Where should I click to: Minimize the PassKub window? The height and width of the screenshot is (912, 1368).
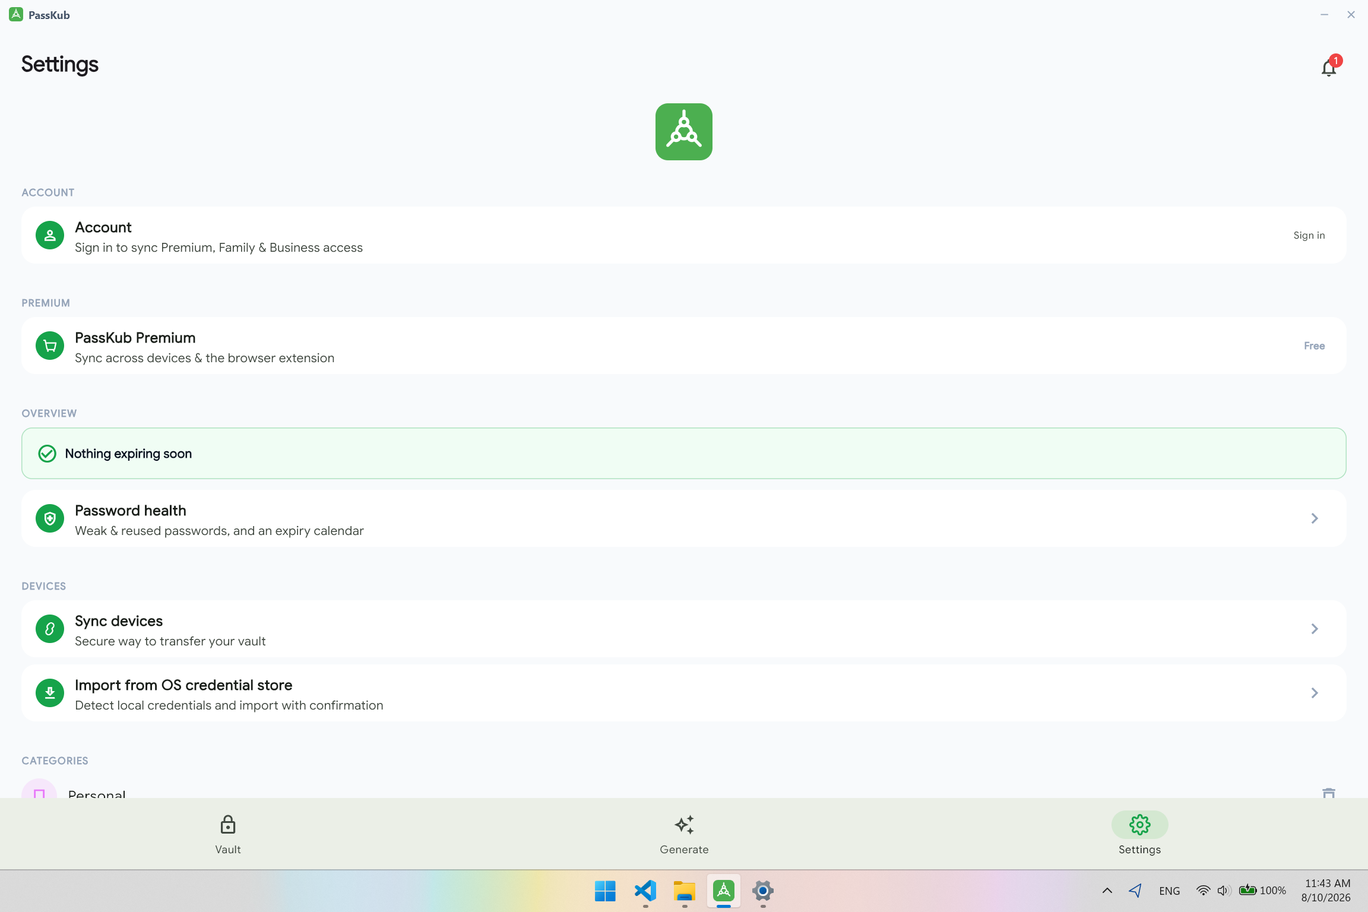coord(1324,15)
